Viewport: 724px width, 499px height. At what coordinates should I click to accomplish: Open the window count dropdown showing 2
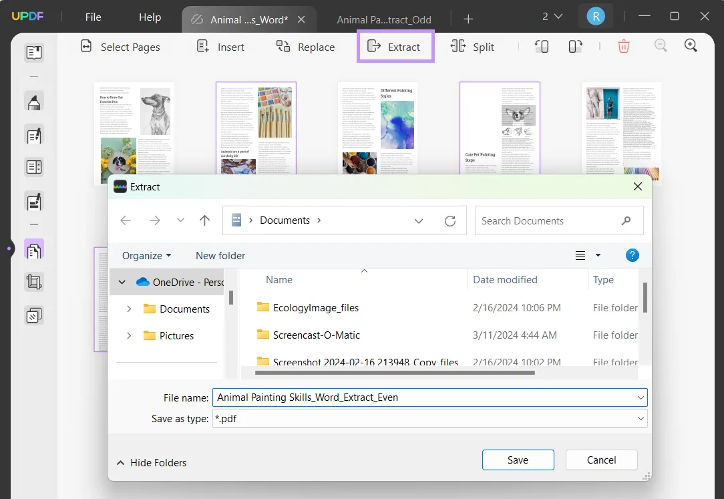(552, 17)
